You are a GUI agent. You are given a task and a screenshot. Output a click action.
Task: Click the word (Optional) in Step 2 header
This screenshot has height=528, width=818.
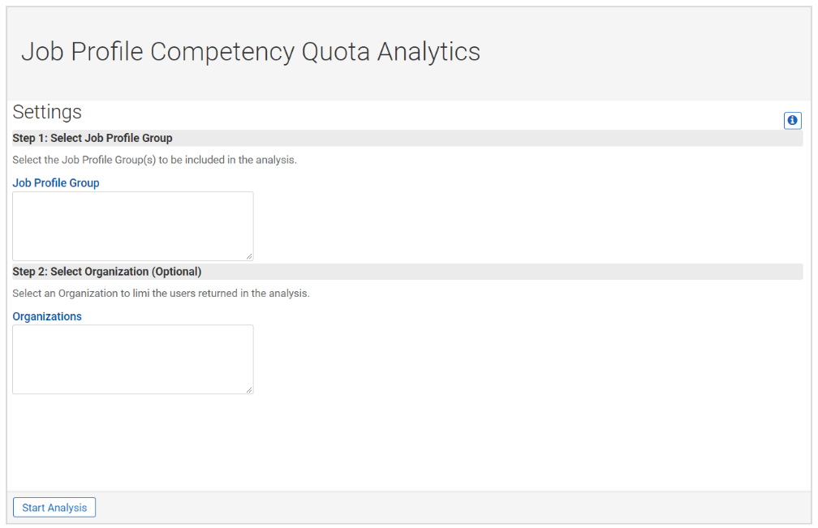(176, 272)
